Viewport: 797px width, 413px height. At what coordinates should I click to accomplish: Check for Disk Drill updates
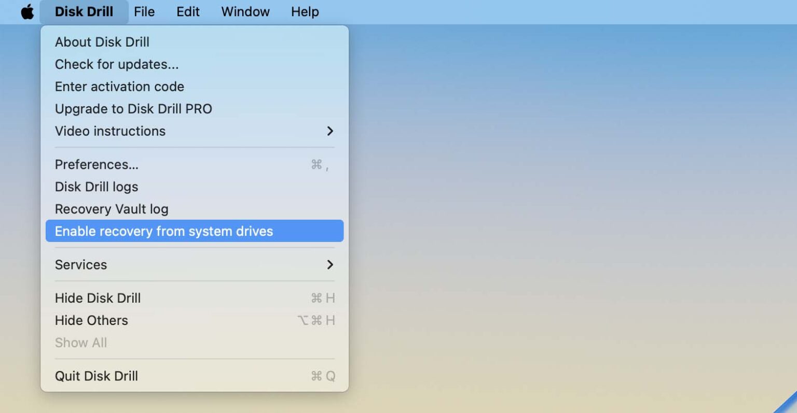117,64
